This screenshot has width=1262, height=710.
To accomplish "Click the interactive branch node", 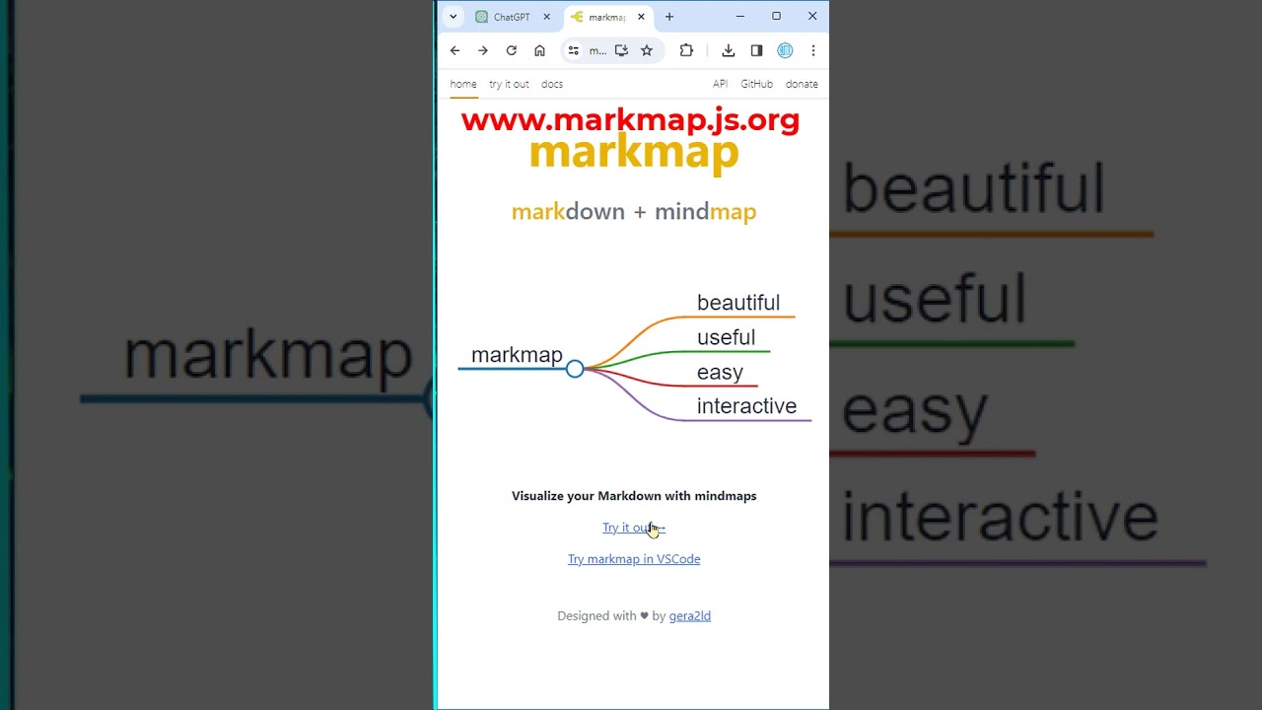I will click(746, 406).
